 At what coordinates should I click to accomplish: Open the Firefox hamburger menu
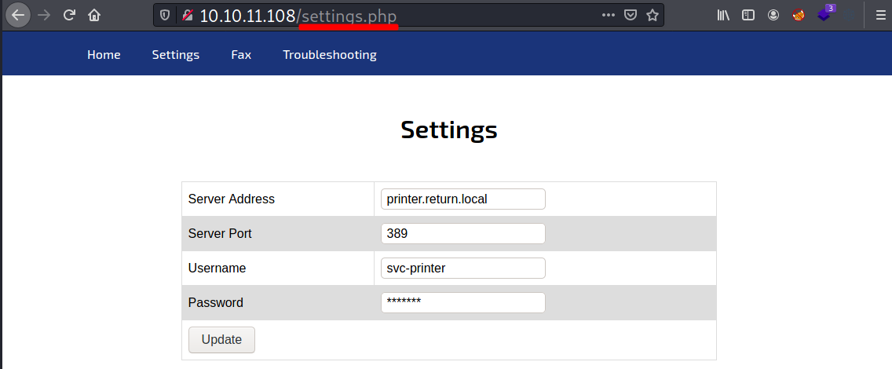(880, 15)
